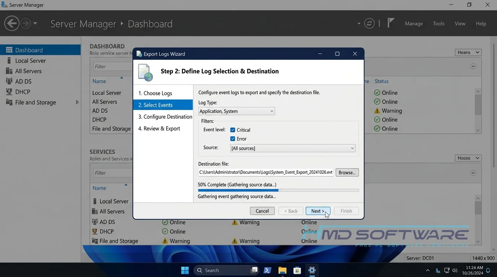
Task: Open File Explorer from the taskbar
Action: click(282, 270)
